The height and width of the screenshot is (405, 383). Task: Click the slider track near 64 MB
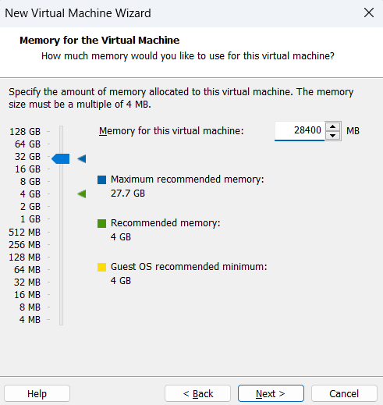pyautogui.click(x=62, y=270)
